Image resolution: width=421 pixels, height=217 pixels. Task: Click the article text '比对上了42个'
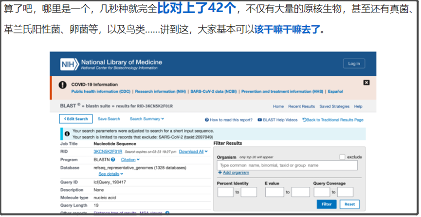[x=197, y=9]
